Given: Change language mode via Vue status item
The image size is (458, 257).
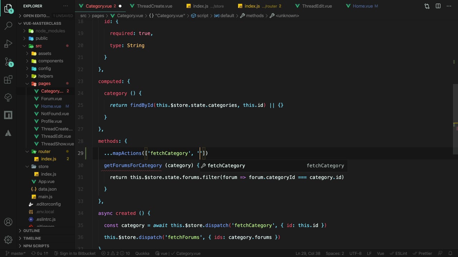Looking at the screenshot, I should coord(380,253).
